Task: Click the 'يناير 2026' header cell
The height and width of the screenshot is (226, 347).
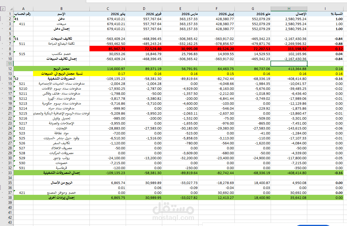Action: (108, 14)
